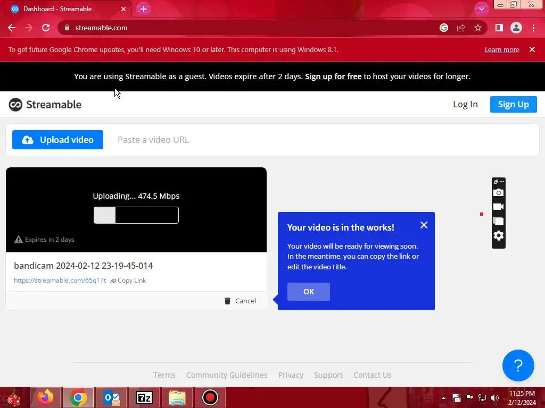Click OK in the popup
This screenshot has height=408, width=545.
point(309,292)
